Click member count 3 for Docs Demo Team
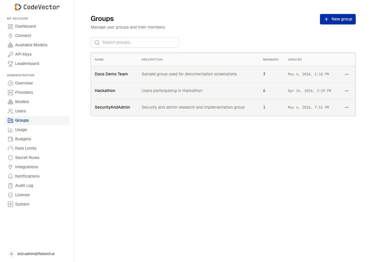372x262 pixels. (264, 74)
